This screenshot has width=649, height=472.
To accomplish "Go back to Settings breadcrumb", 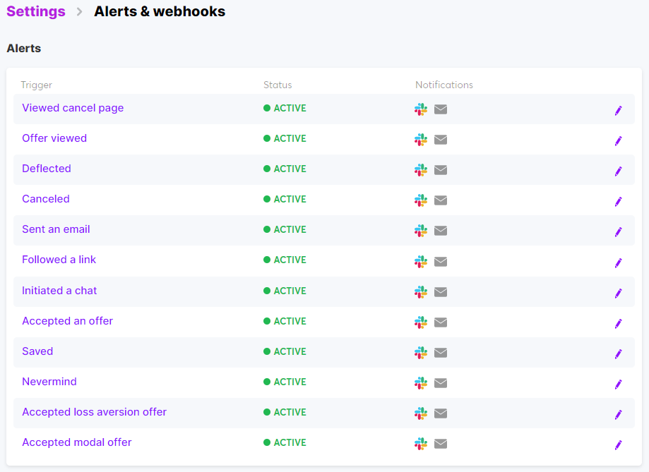I will click(x=36, y=11).
